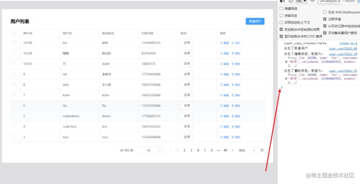Check the 隐藏网络 checkbox
The height and width of the screenshot is (184, 360).
[x=281, y=9]
